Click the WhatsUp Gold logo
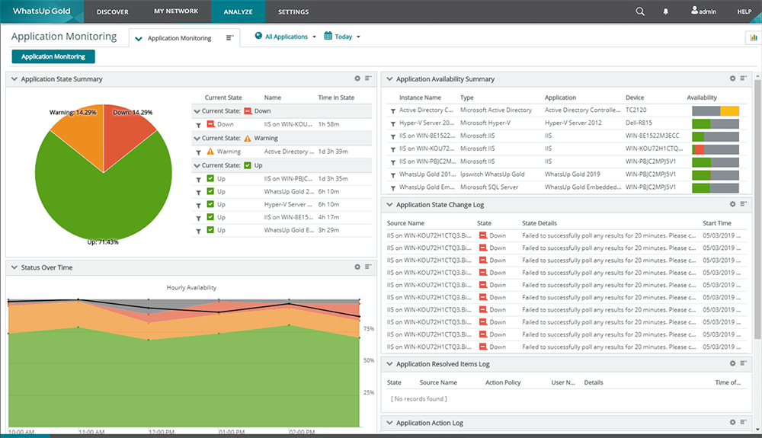Viewport: 762px width, 438px height. point(41,11)
